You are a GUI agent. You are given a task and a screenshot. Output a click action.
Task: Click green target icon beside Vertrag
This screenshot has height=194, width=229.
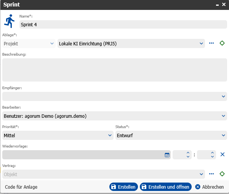(222, 174)
